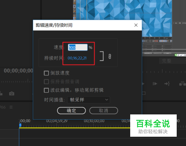The height and width of the screenshot is (146, 186).
Task: Click the 取消 button to cancel
Action: click(103, 111)
